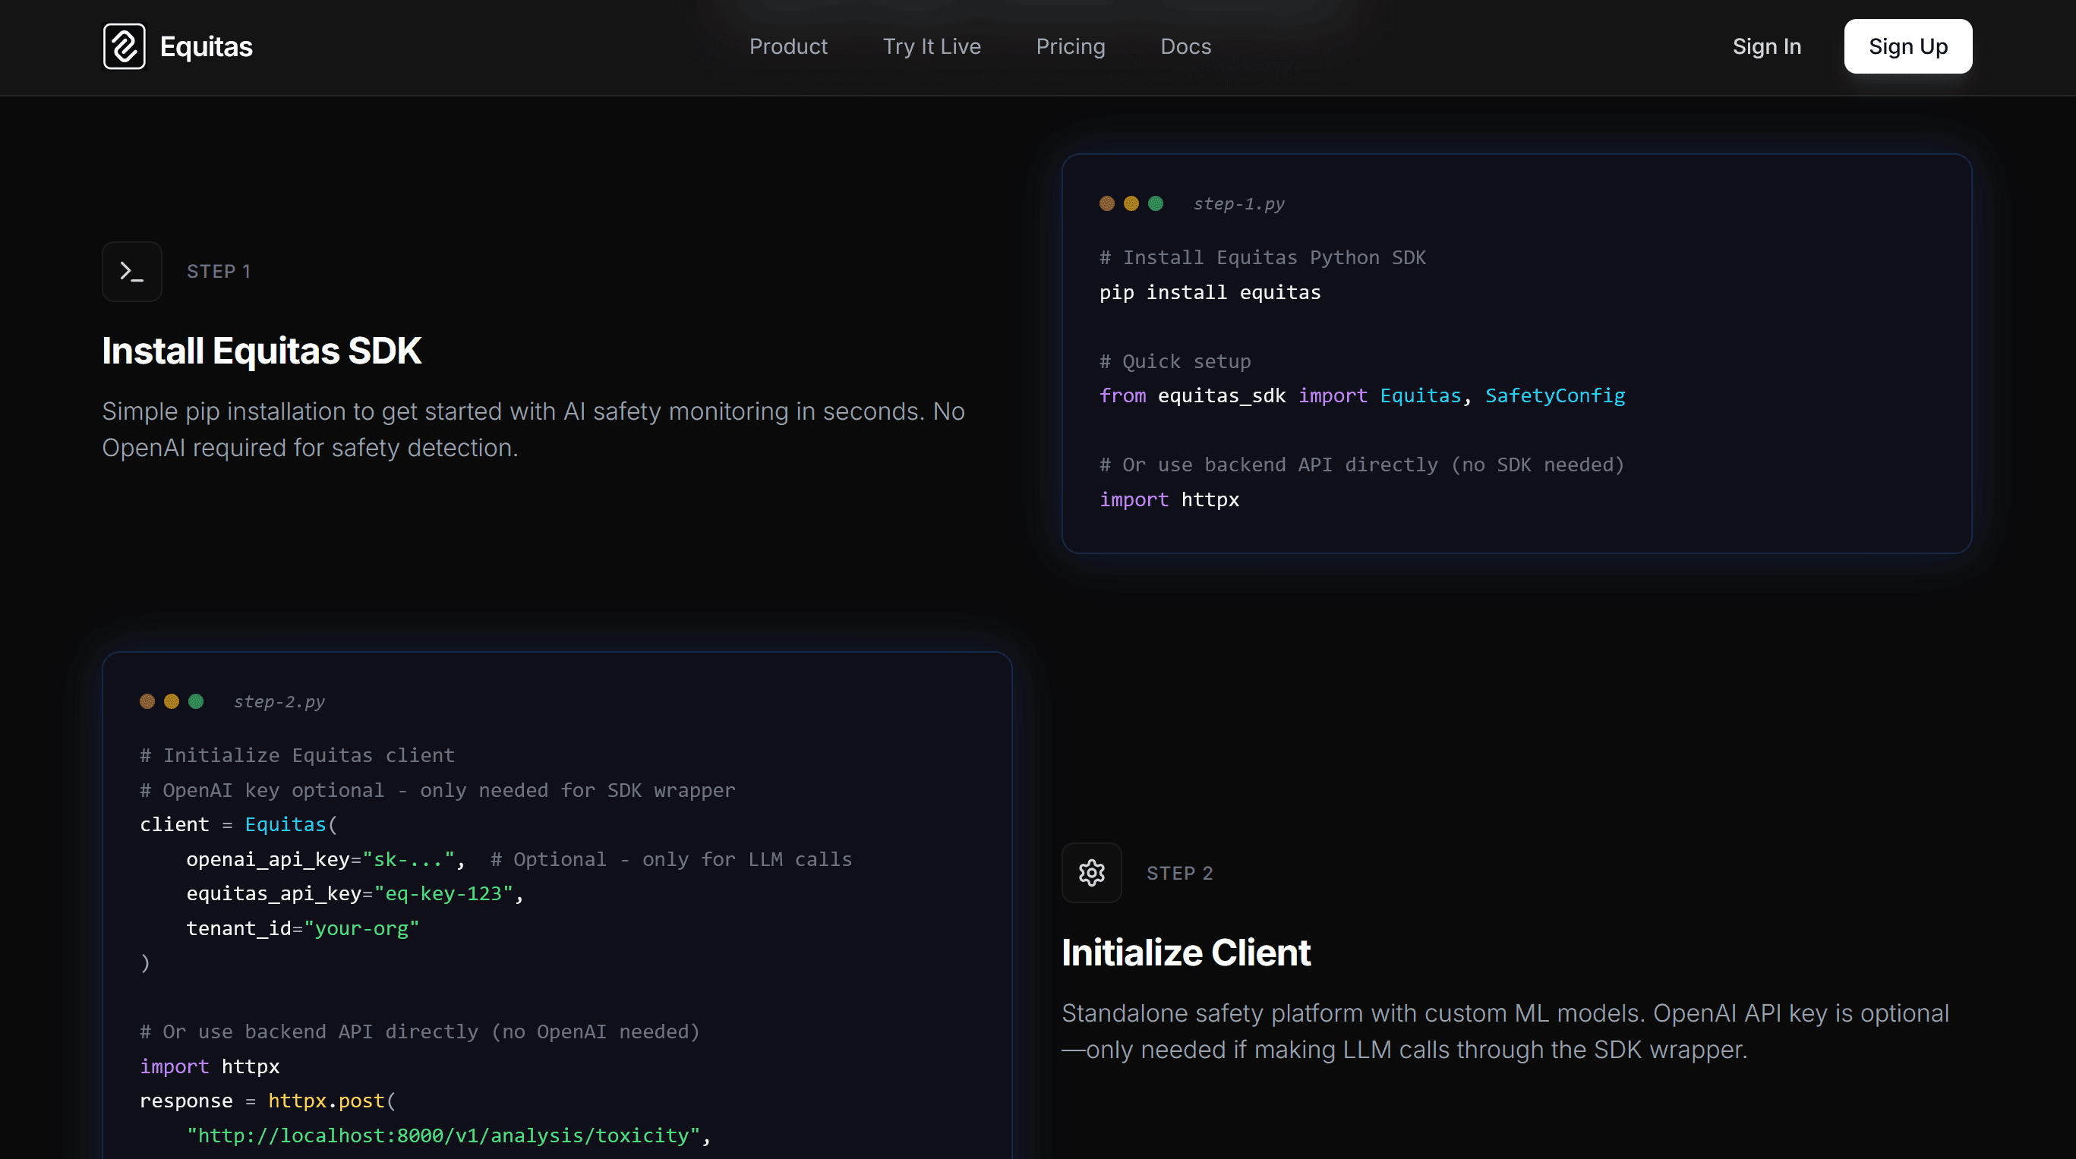Screen dimensions: 2076x1159
Task: Click the Equitas logo icon
Action: [124, 47]
